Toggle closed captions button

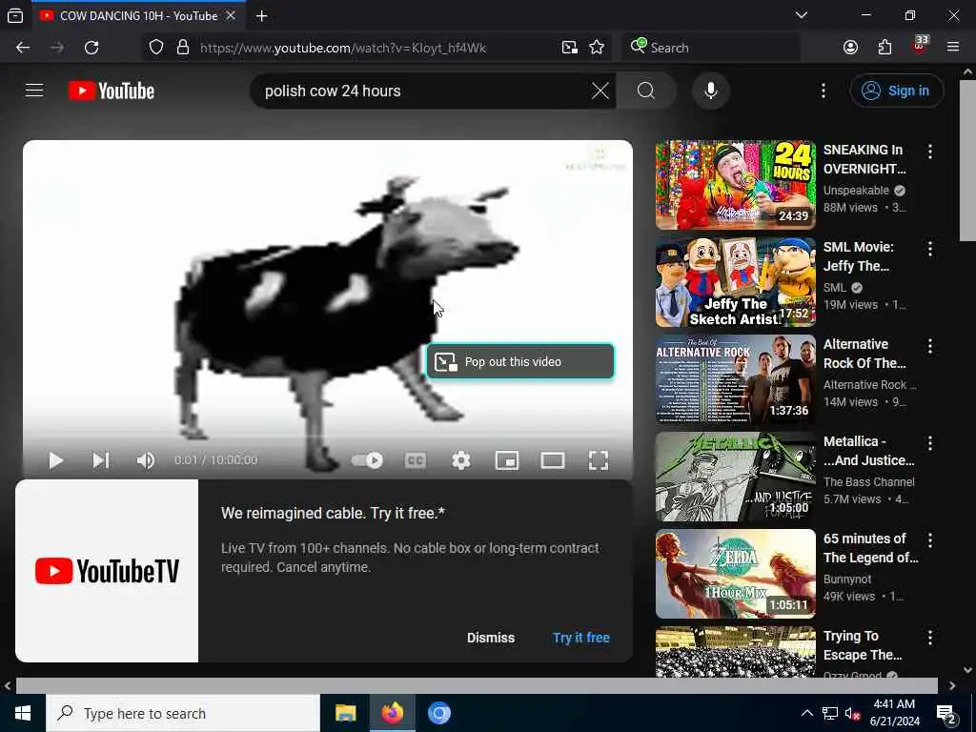coord(416,460)
